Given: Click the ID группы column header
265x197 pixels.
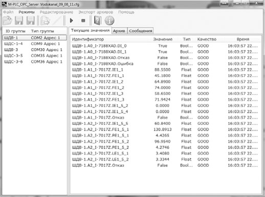Looking at the screenshot, I should 15,31.
